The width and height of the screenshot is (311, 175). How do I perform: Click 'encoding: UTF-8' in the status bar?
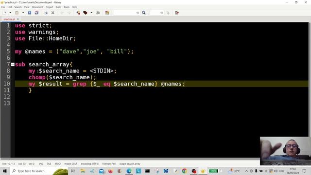[x=89, y=164]
